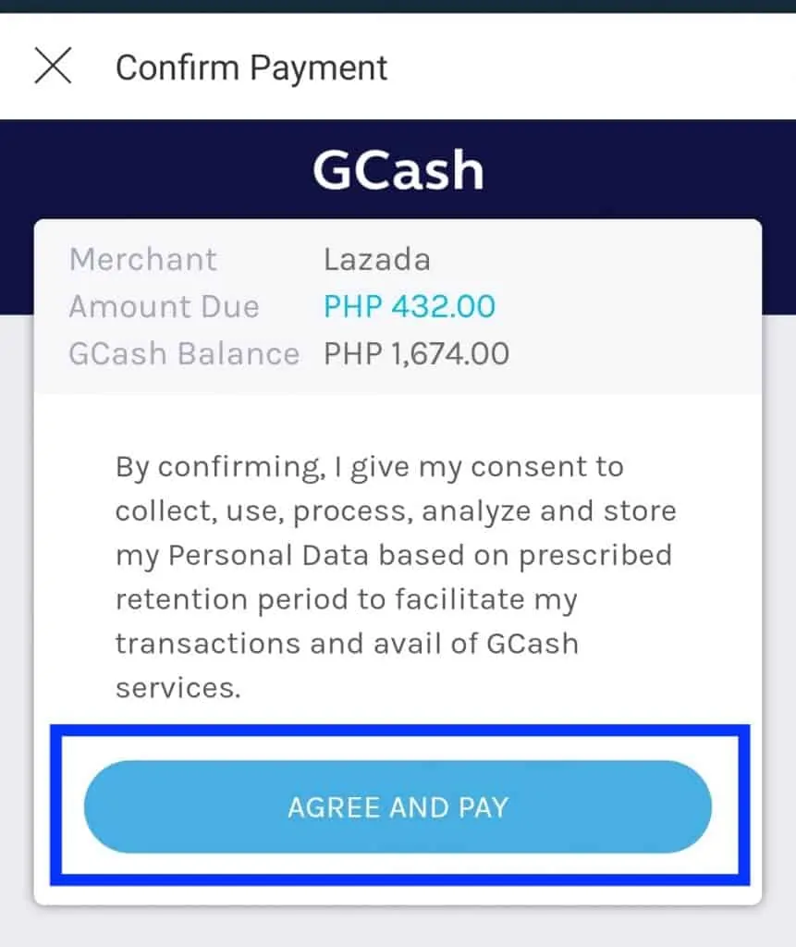Select the PHP 432.00 amount
796x947 pixels.
pos(410,306)
